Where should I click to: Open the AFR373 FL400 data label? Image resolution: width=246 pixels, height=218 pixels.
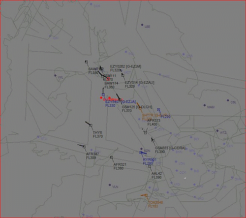click(x=154, y=123)
